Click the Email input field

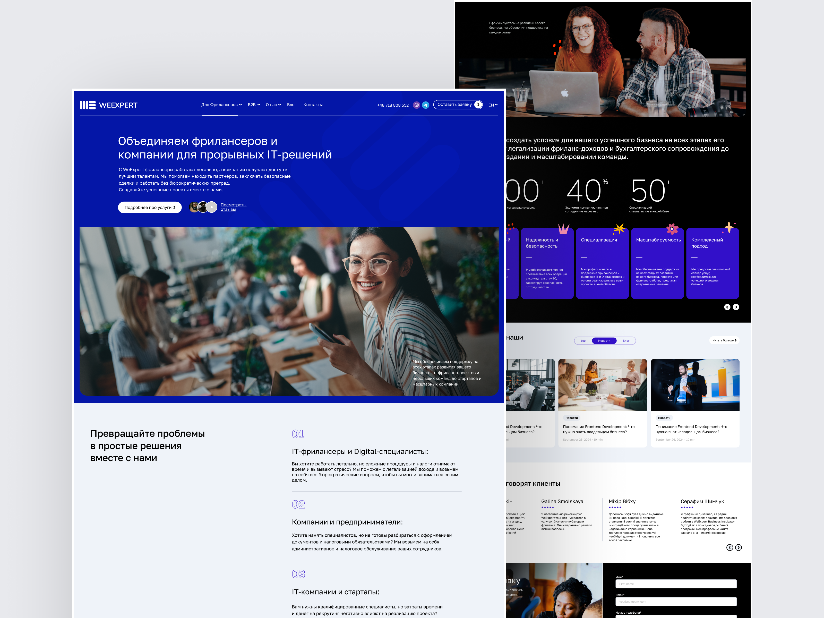676,602
